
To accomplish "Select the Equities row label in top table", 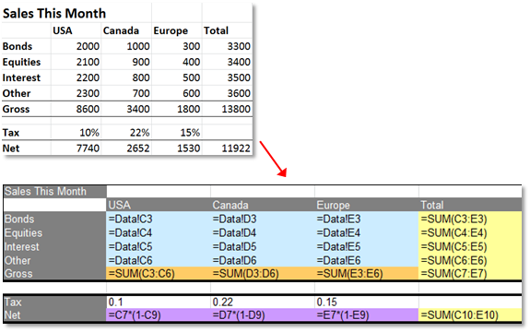I will (21, 62).
